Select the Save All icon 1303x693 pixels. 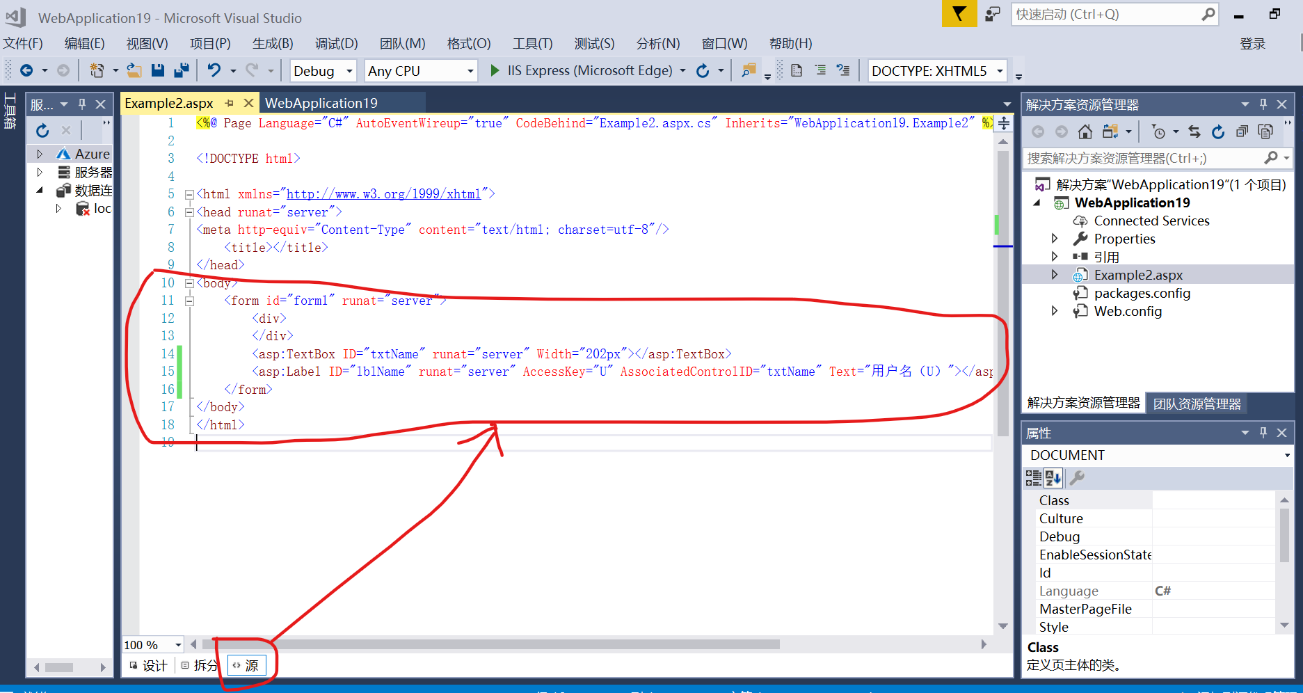(x=182, y=70)
